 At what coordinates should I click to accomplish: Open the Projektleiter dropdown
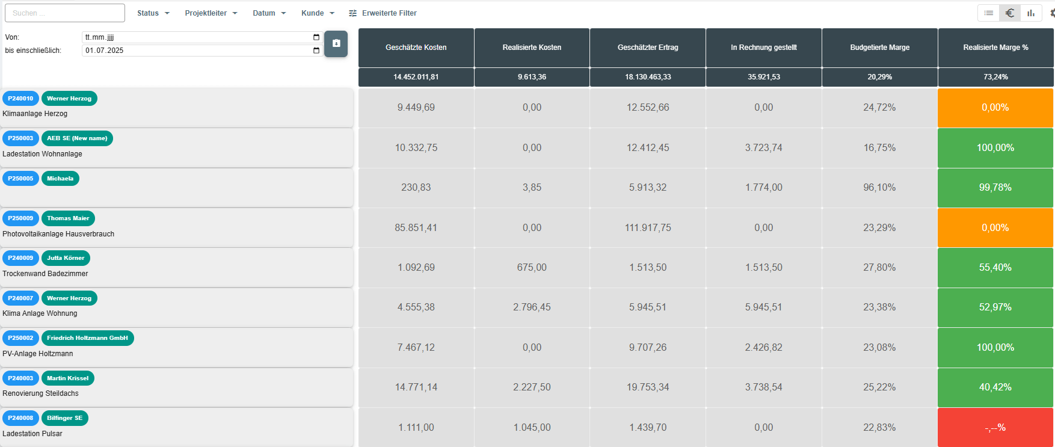coord(211,13)
